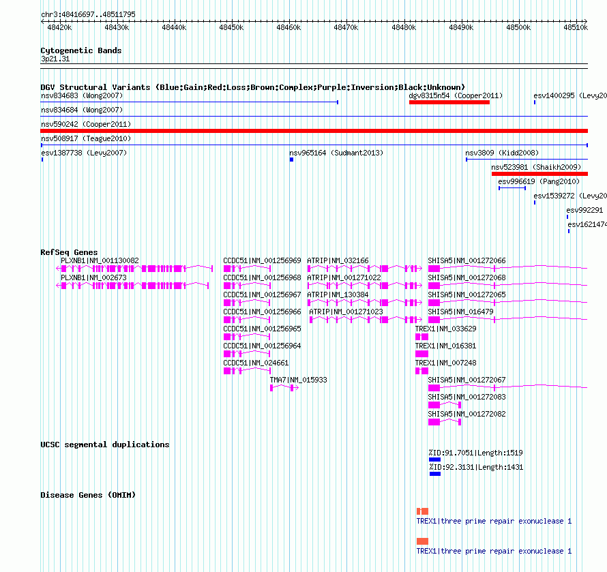Image resolution: width=607 pixels, height=572 pixels.
Task: Click the Cytogenetic Bands track title
Action: point(81,50)
